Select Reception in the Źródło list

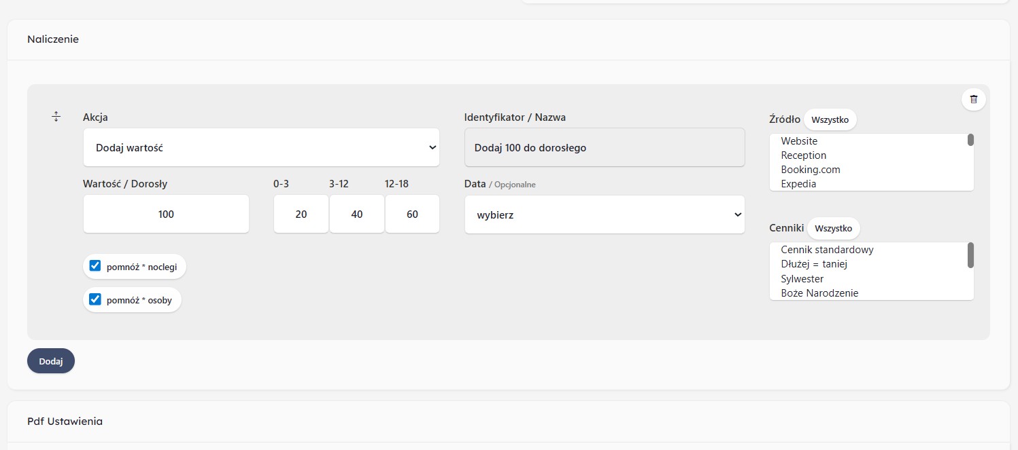(803, 155)
